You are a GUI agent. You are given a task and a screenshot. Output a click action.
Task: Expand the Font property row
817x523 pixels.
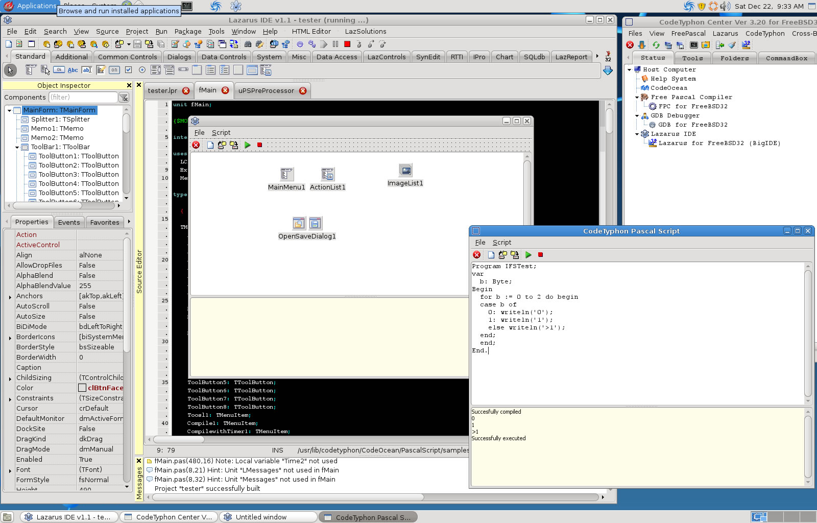[x=10, y=470]
